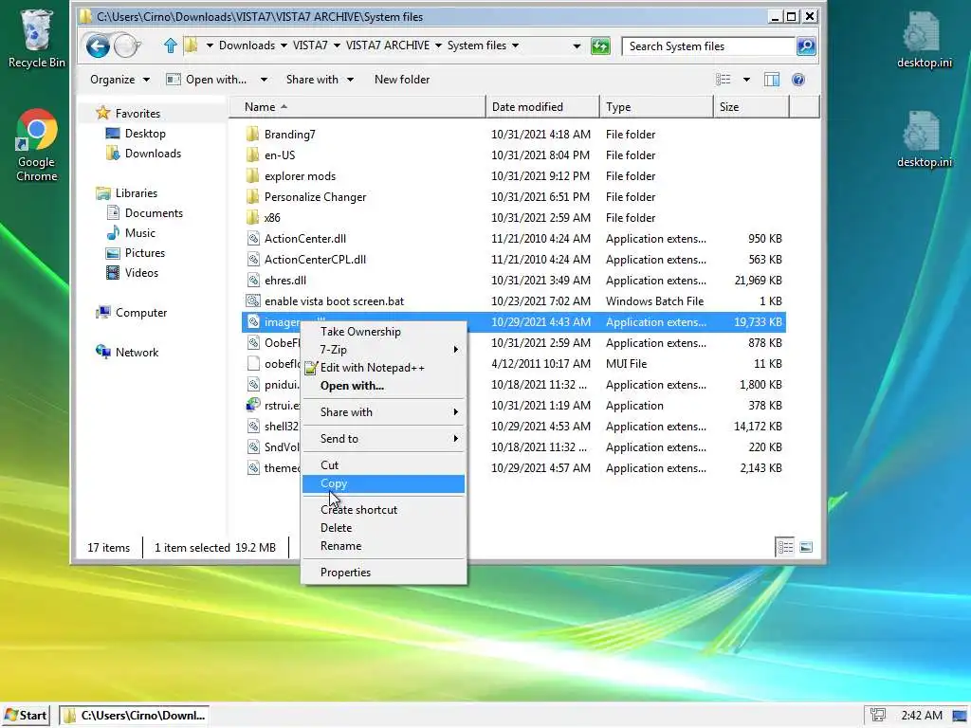Toggle the preview pane icon

pos(772,80)
